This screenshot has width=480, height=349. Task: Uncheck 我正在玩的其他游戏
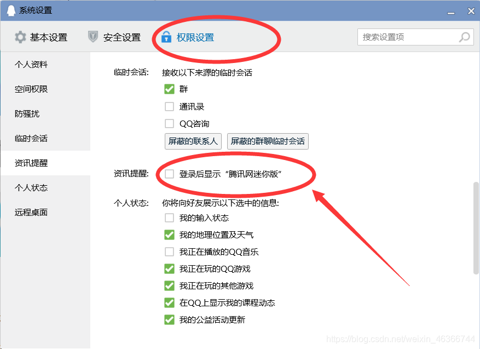(169, 286)
